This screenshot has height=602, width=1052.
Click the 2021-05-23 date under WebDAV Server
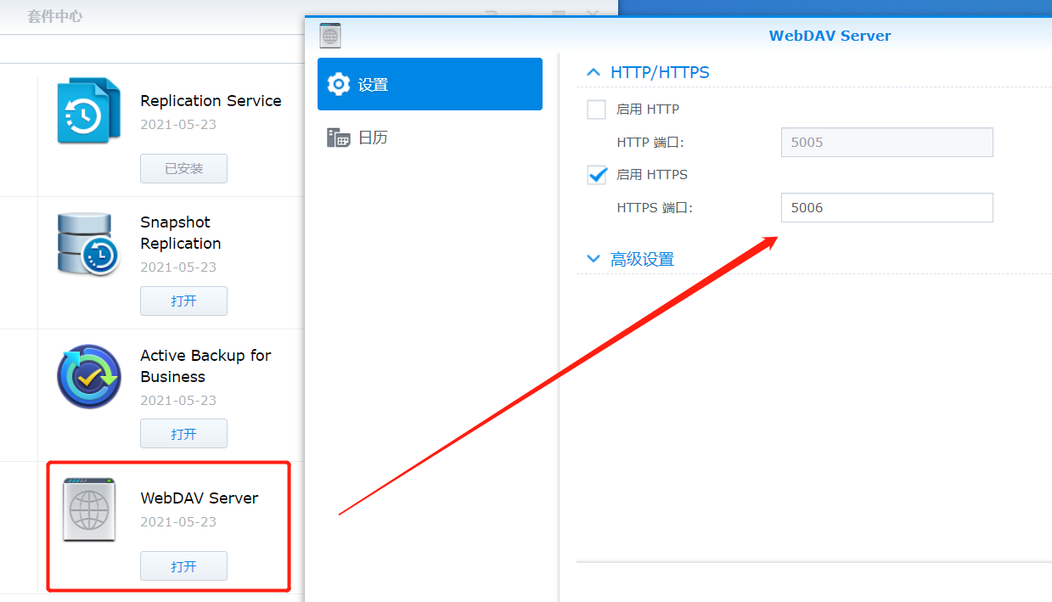click(178, 522)
